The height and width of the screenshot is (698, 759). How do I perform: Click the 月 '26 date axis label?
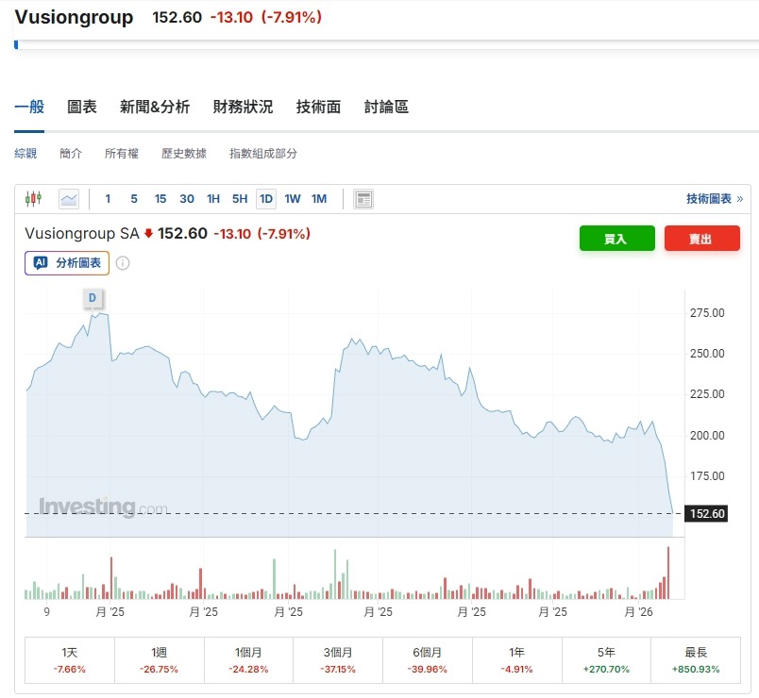[x=638, y=612]
